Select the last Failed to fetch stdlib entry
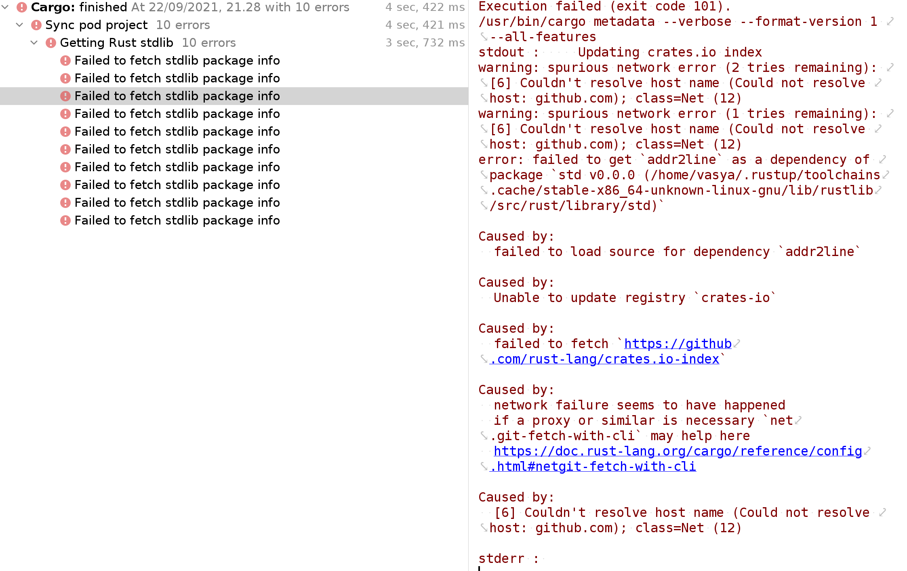907x571 pixels. (x=177, y=220)
